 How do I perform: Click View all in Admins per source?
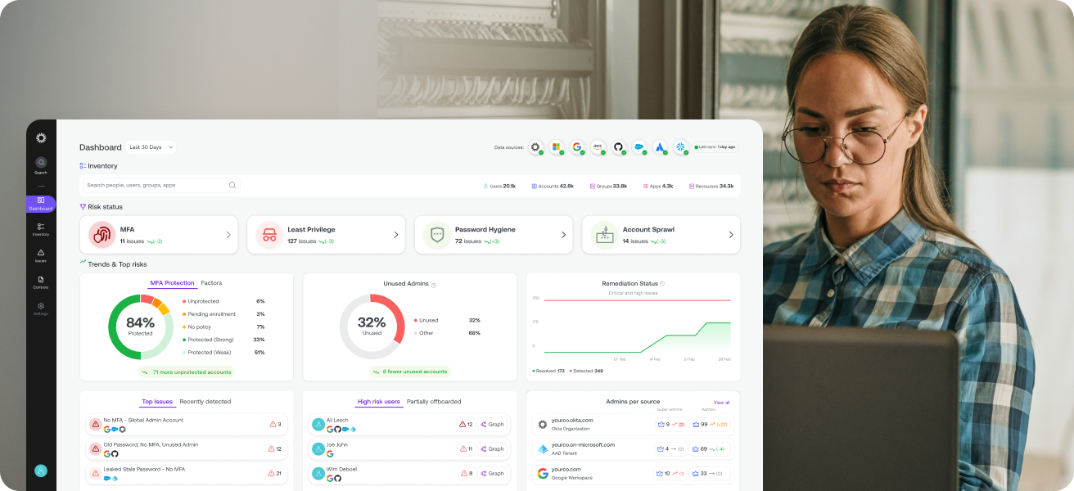[721, 403]
